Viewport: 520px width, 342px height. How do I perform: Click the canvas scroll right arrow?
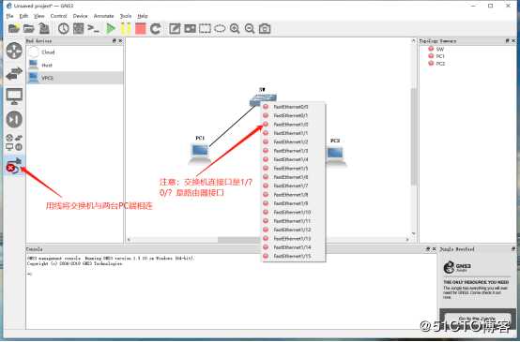(407, 239)
